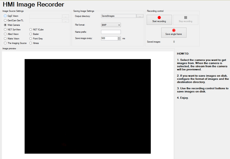The height and width of the screenshot is (159, 230).
Task: Select the Point Grey radio button
Action: (x=31, y=39)
